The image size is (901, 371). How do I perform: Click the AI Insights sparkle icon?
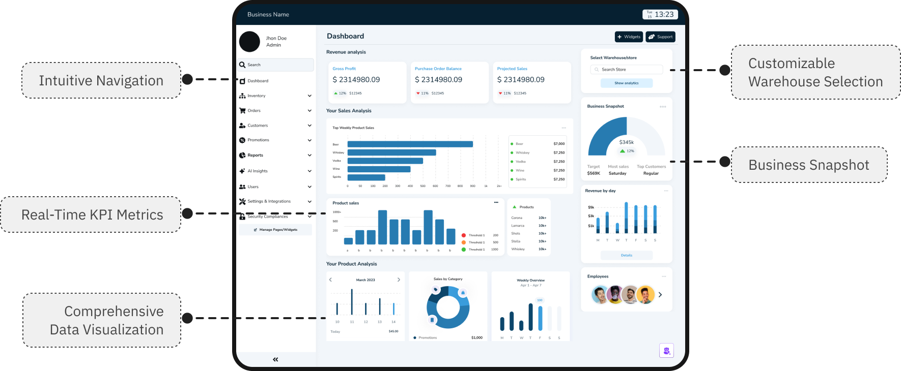pyautogui.click(x=242, y=171)
